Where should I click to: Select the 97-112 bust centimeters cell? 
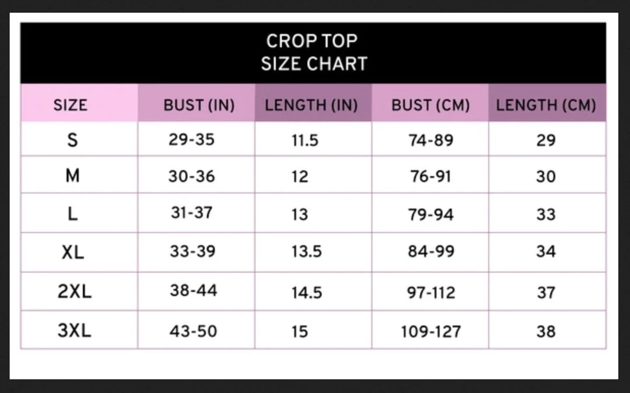tap(431, 292)
